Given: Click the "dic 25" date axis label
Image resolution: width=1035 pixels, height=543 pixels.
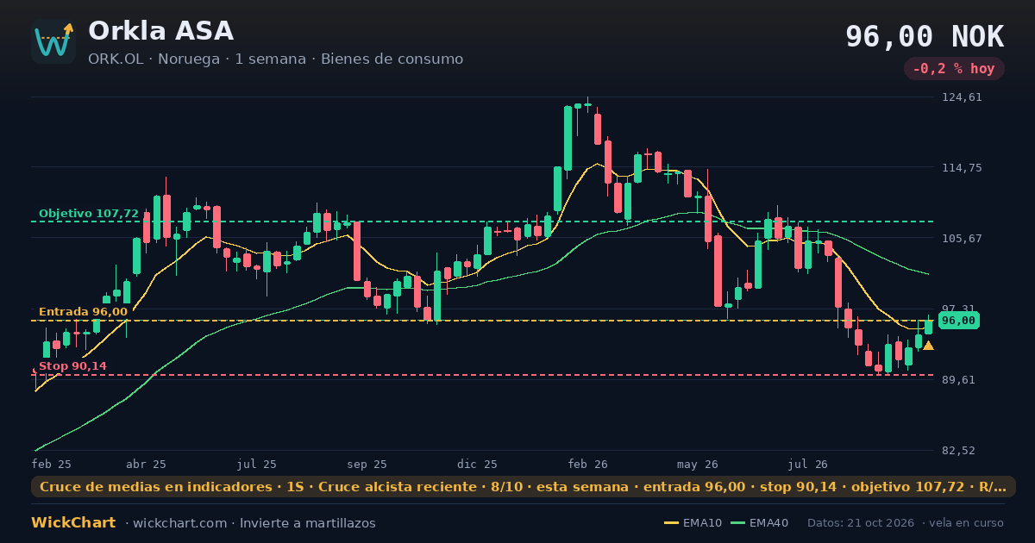Looking at the screenshot, I should coord(478,464).
